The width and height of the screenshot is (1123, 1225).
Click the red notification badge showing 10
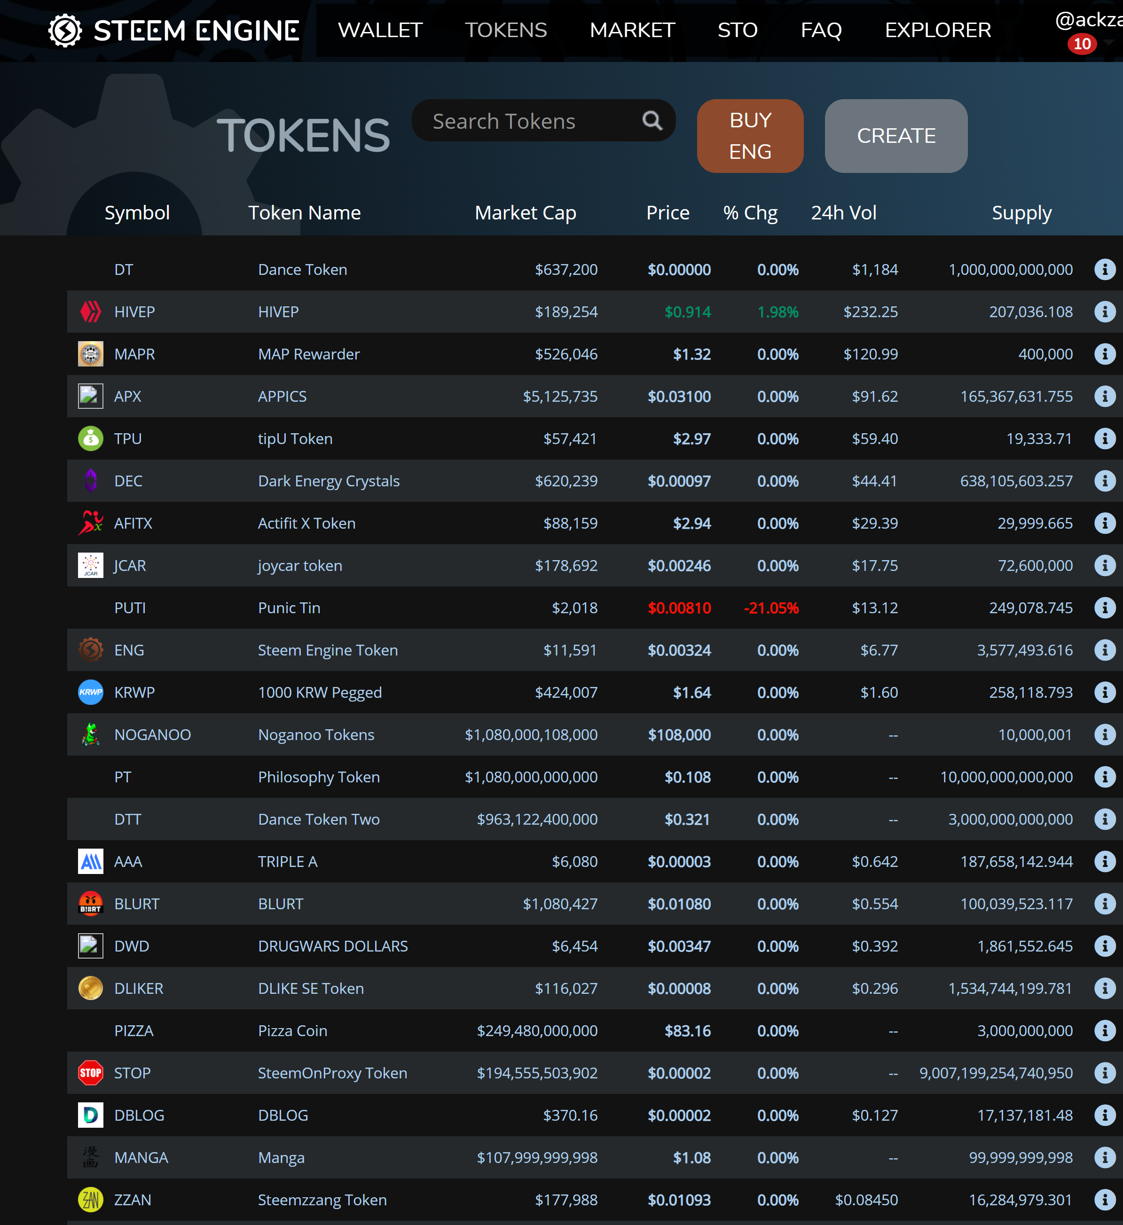click(1082, 44)
